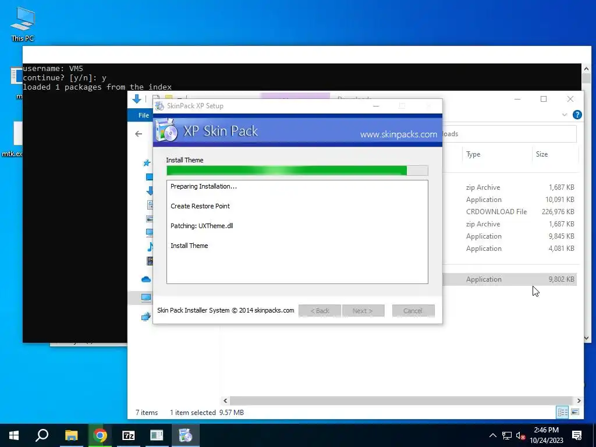
Task: Click Explorer help question mark icon
Action: point(577,115)
